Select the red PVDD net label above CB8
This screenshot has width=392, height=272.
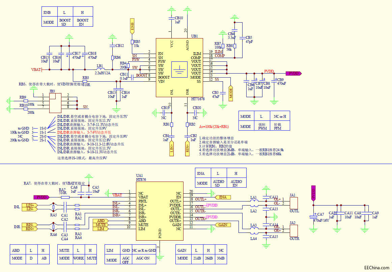(269, 71)
